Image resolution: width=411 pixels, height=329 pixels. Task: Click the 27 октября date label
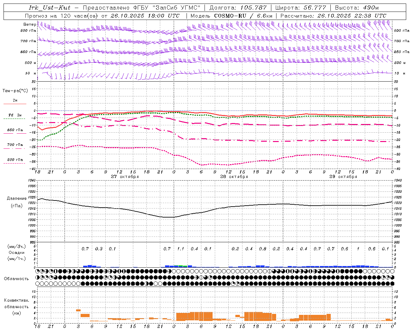[x=125, y=176]
